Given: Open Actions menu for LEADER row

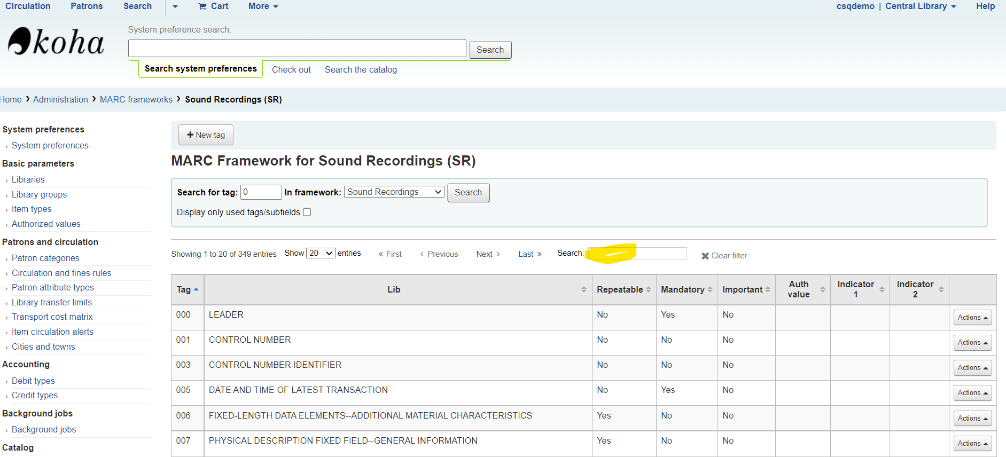Looking at the screenshot, I should [972, 318].
